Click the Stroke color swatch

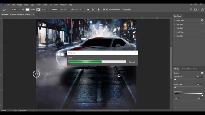click(38, 10)
